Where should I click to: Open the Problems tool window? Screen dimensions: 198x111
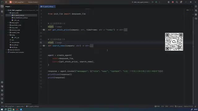coord(2,99)
